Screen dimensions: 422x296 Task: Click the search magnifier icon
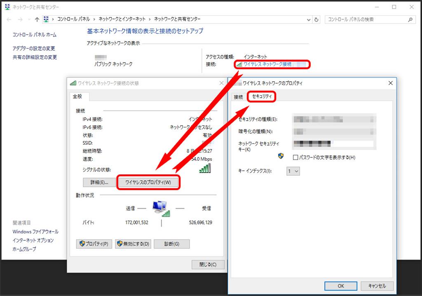(x=410, y=19)
